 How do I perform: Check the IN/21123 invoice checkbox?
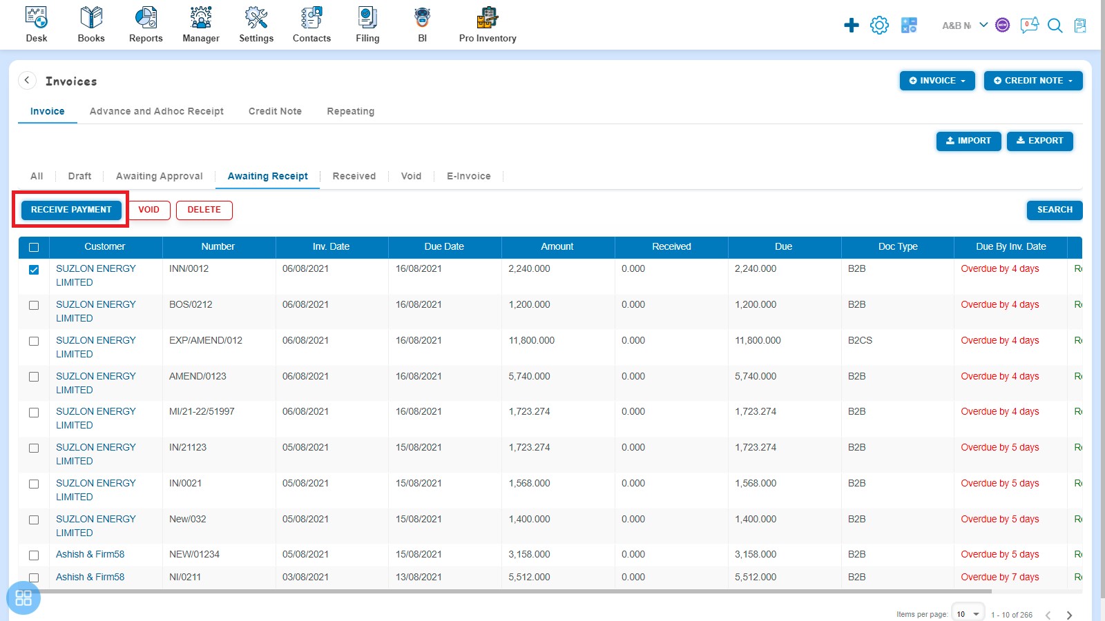34,448
